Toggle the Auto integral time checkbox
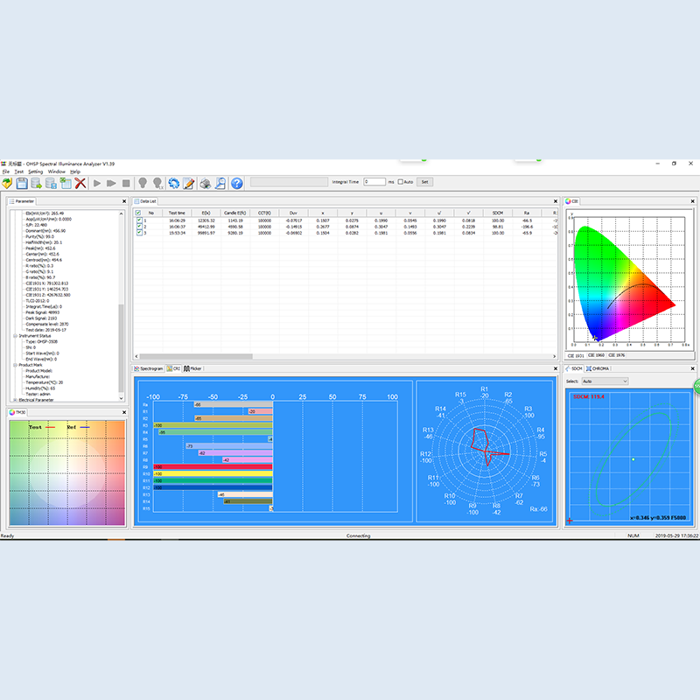 click(401, 182)
